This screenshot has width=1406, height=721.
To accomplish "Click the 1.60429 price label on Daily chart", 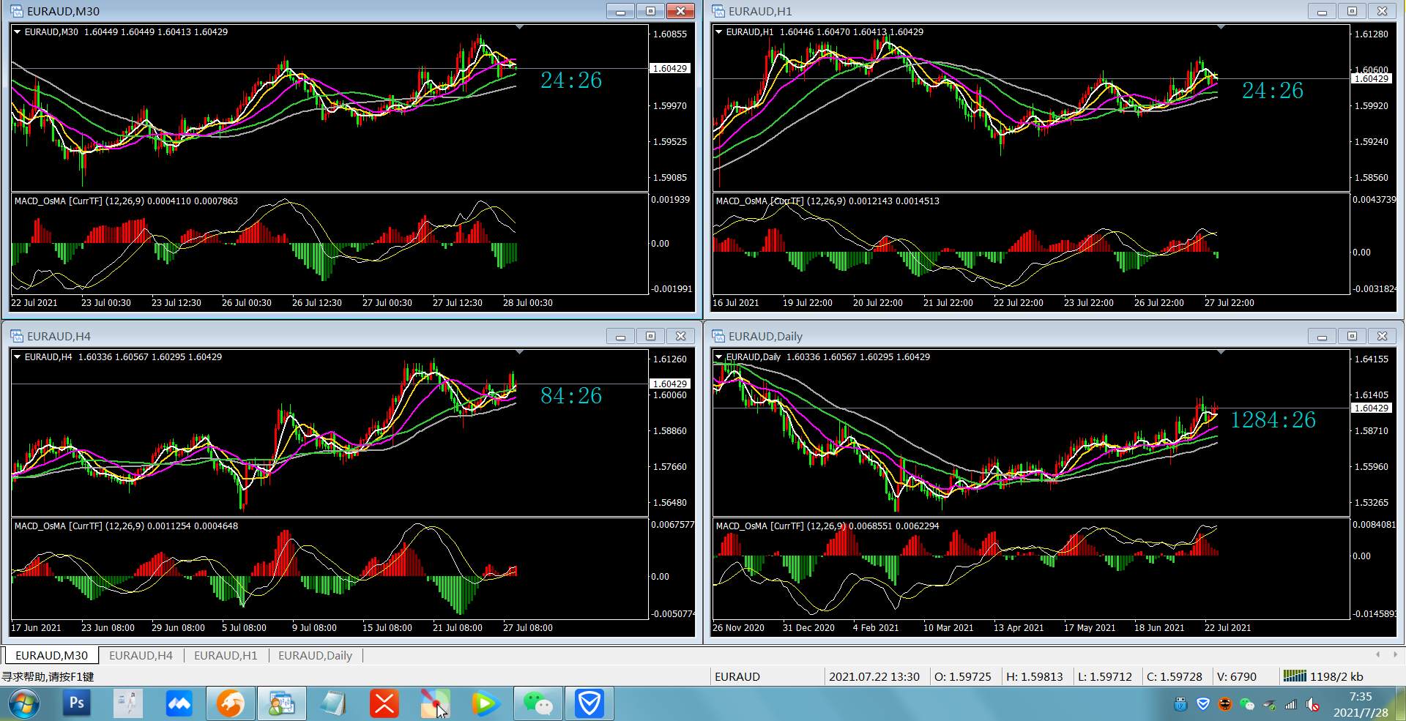I will [1372, 408].
